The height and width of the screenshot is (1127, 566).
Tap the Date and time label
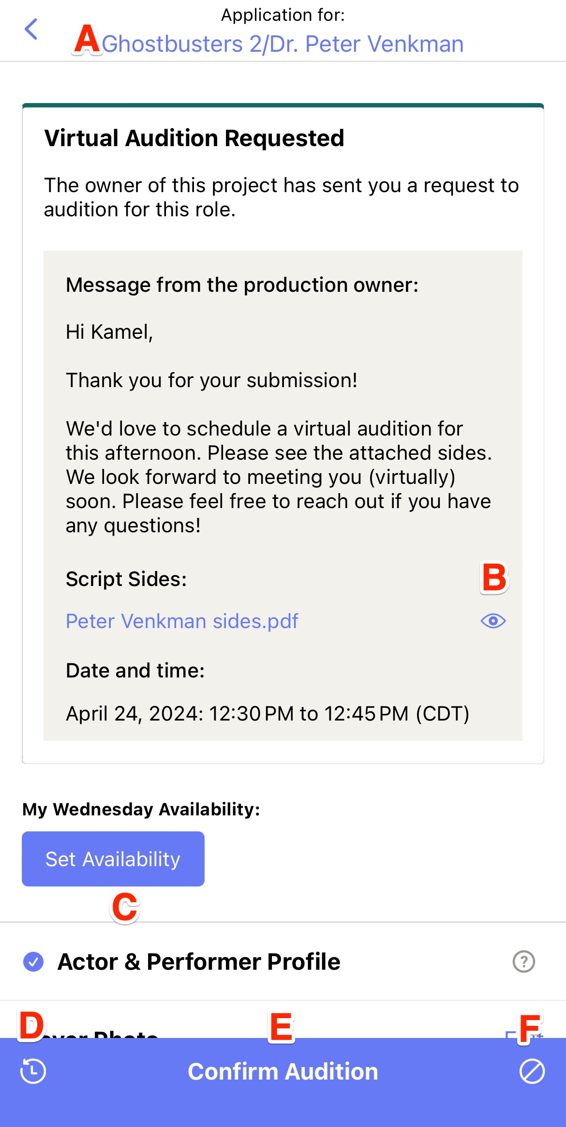coord(135,671)
